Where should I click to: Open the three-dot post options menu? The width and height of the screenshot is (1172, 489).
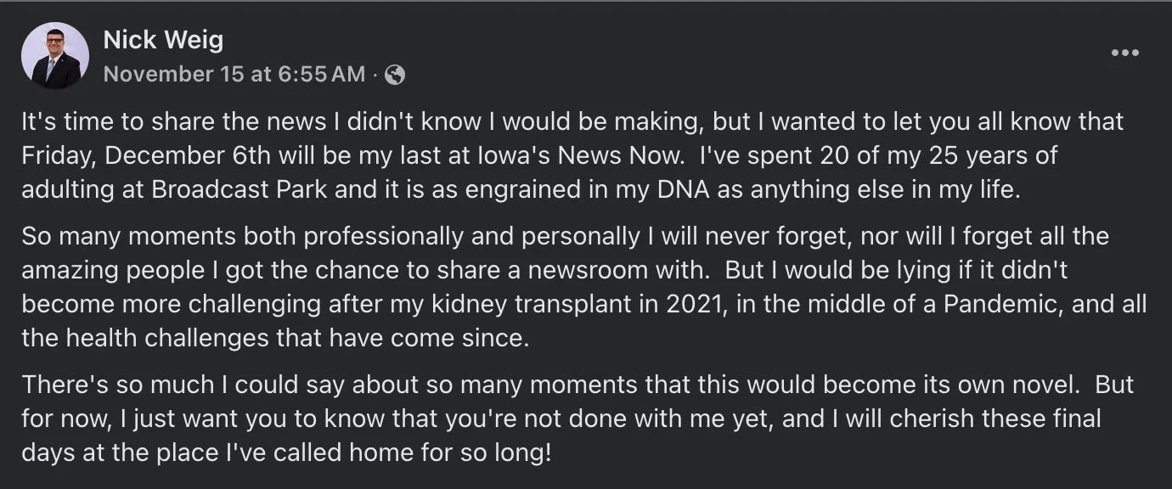(1124, 53)
